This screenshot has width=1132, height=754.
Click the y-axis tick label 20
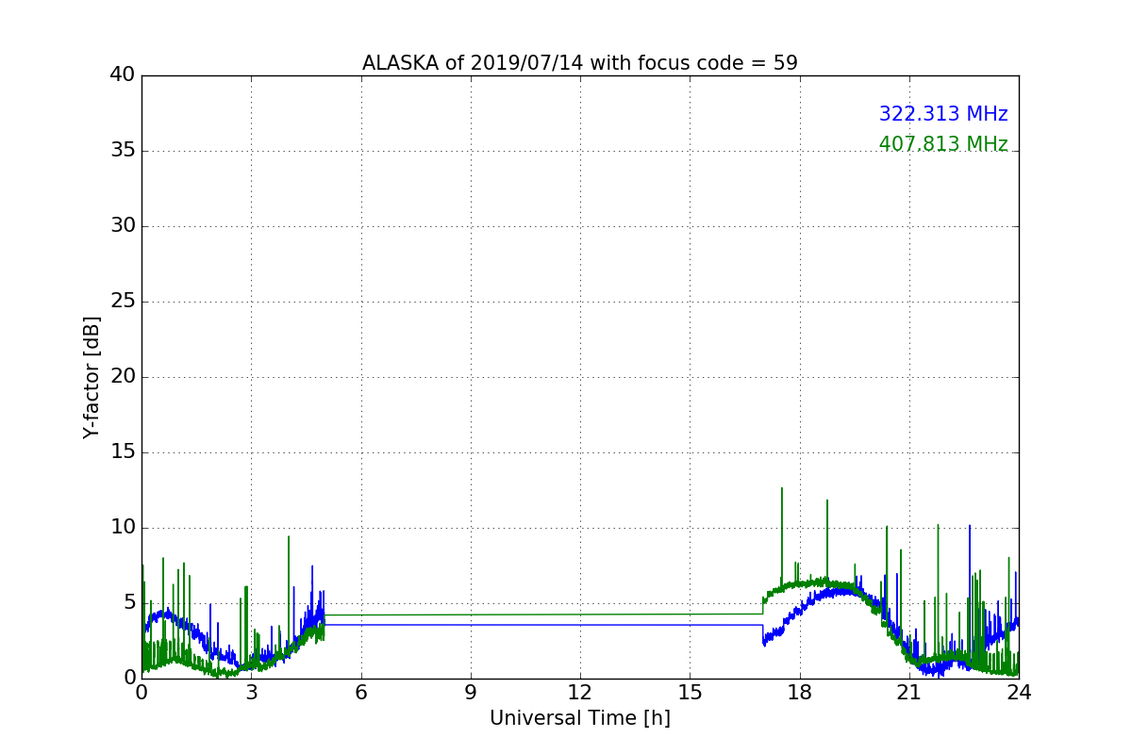123,377
